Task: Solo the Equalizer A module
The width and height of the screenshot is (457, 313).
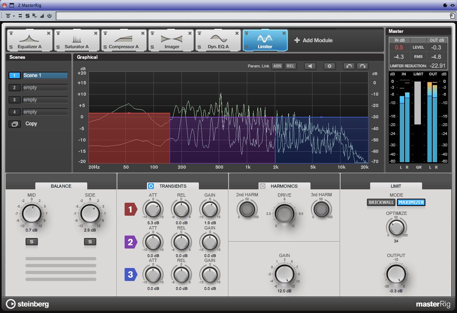Action: [x=11, y=47]
